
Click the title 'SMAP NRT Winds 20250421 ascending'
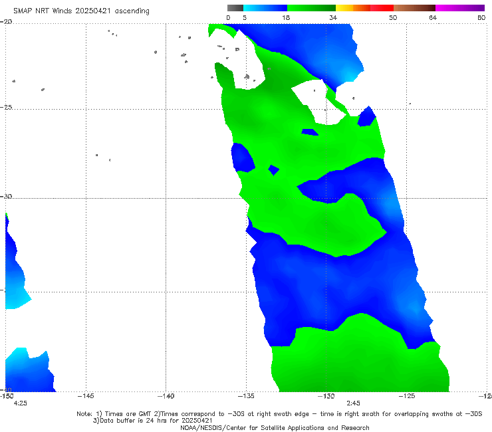[x=81, y=11]
